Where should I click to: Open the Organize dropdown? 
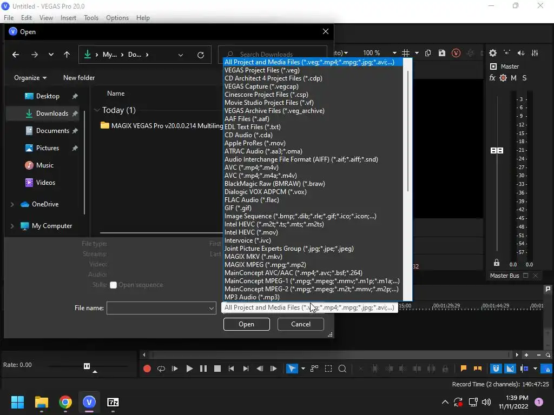[x=30, y=78]
